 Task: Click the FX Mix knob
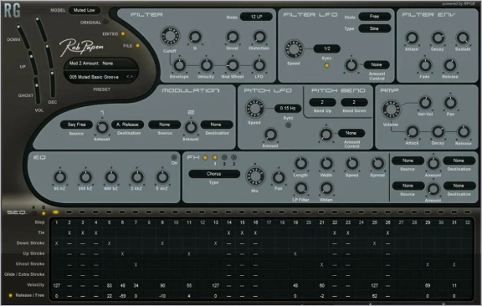tap(255, 176)
